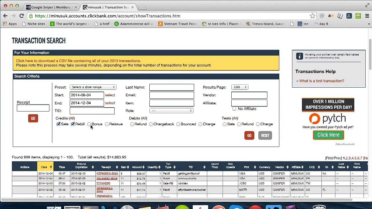Open 'What is a test transaction?' link
372x209 pixels.
tap(321, 81)
